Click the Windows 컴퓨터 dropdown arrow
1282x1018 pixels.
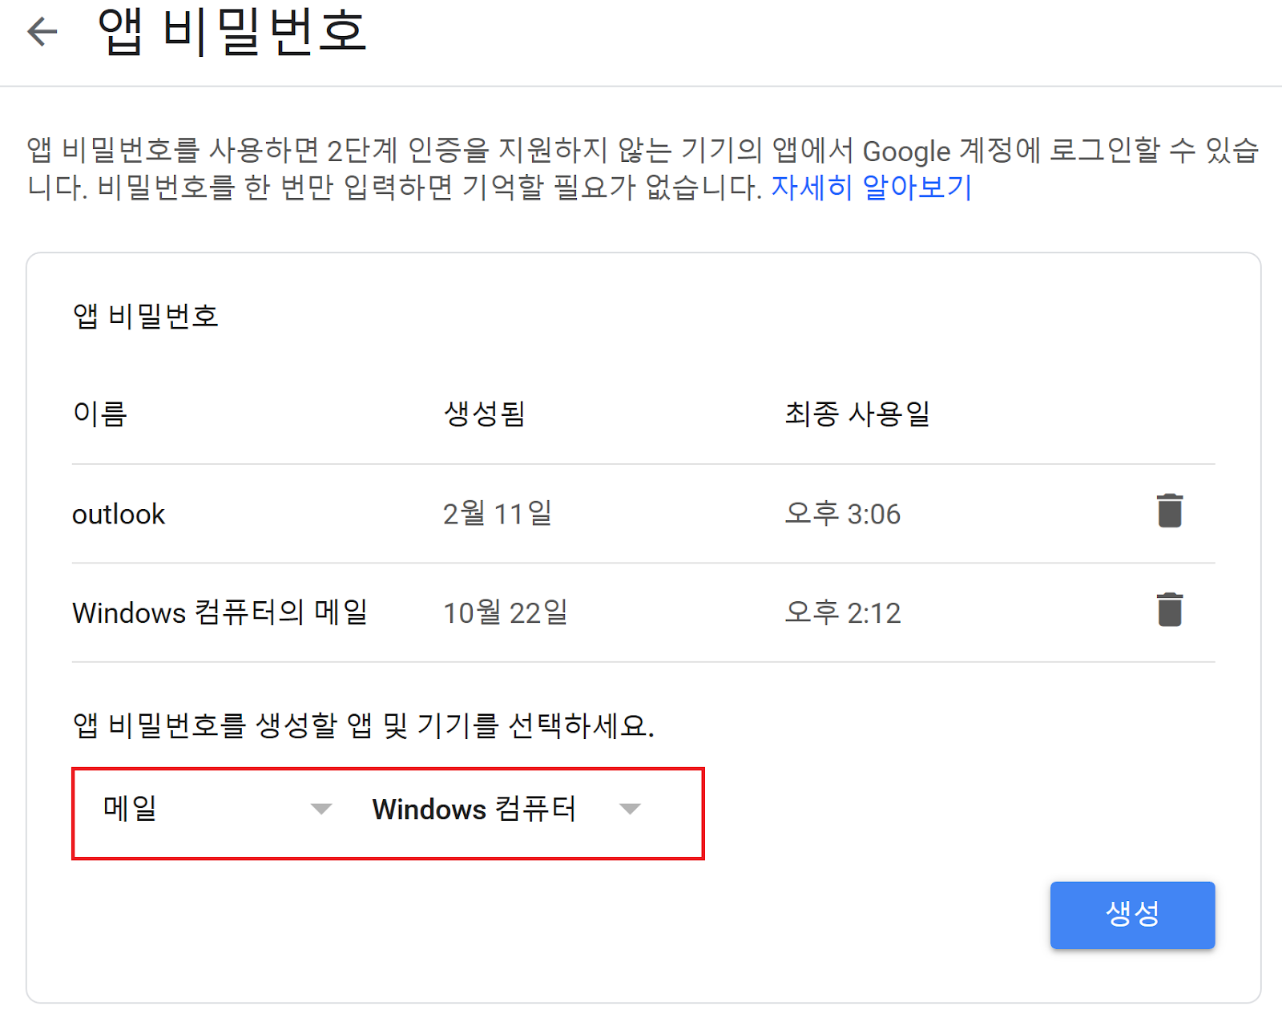[630, 809]
